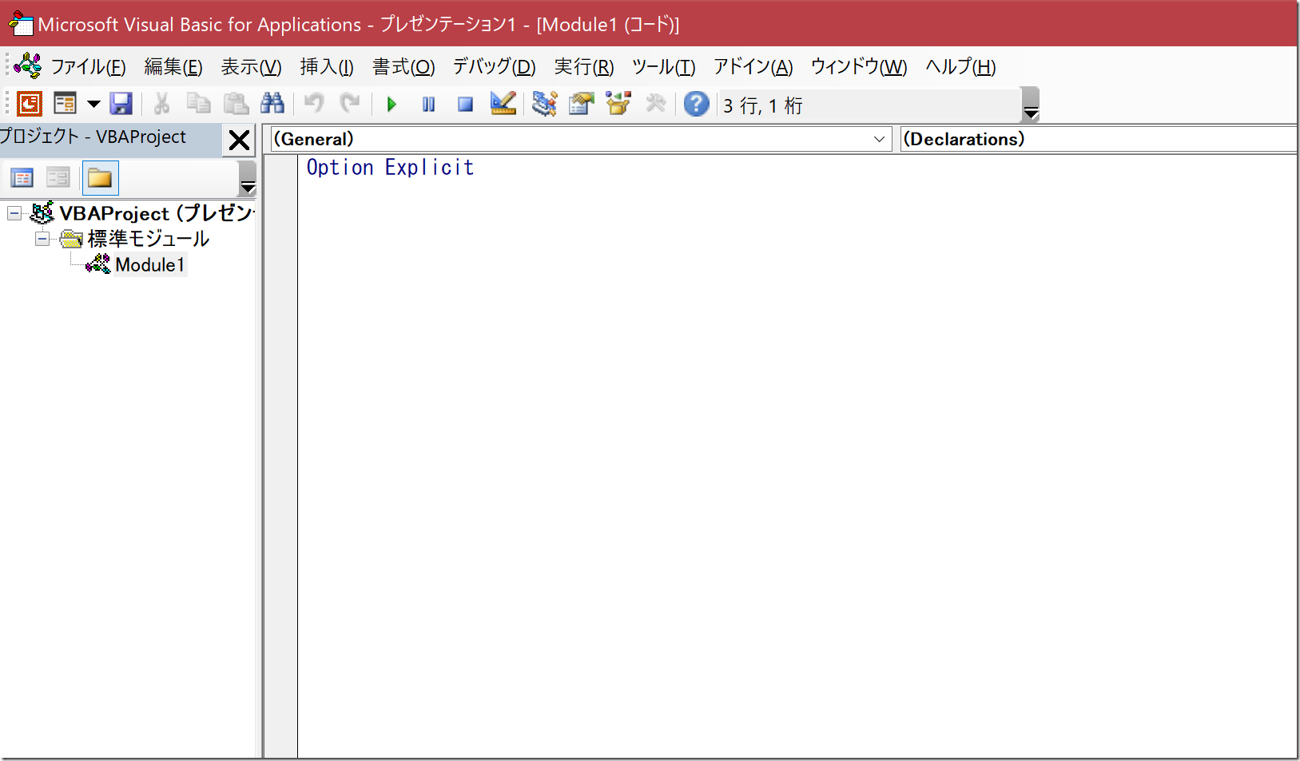The image size is (1300, 761).
Task: Open the 実行(R) menu
Action: (x=584, y=67)
